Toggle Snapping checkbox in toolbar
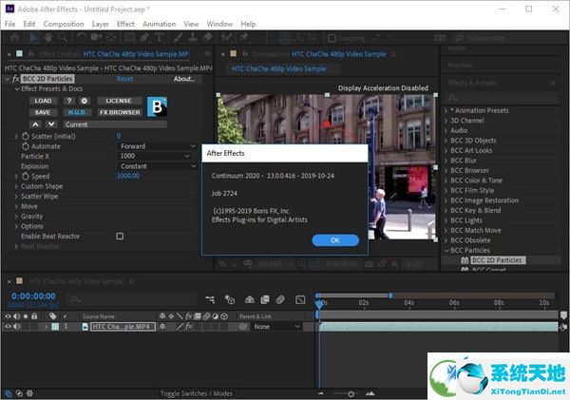This screenshot has width=570, height=400. (x=332, y=38)
